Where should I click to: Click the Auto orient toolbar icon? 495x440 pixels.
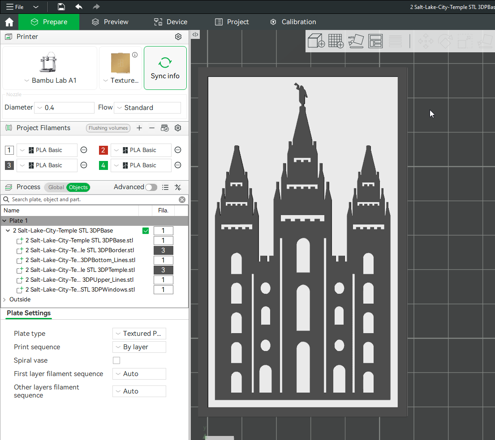(x=356, y=41)
